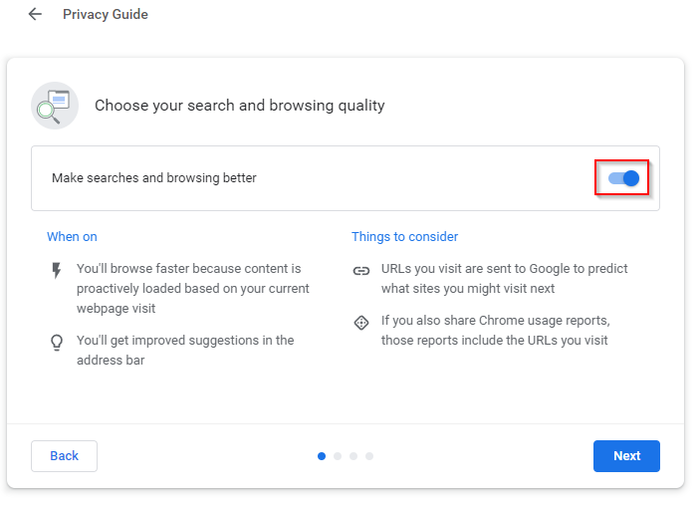
Task: Click the back arrow beside Privacy Guide
Action: click(x=35, y=14)
